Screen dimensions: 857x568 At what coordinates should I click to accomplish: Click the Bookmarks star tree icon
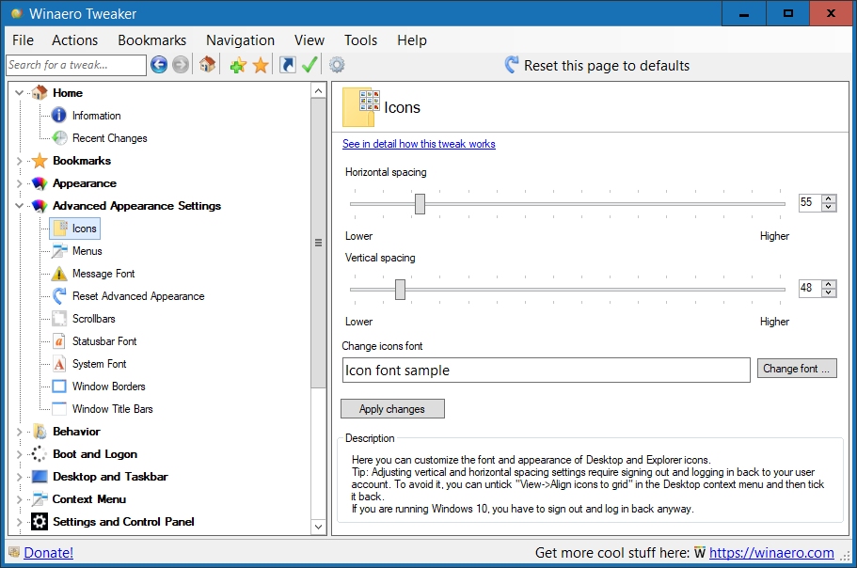40,161
